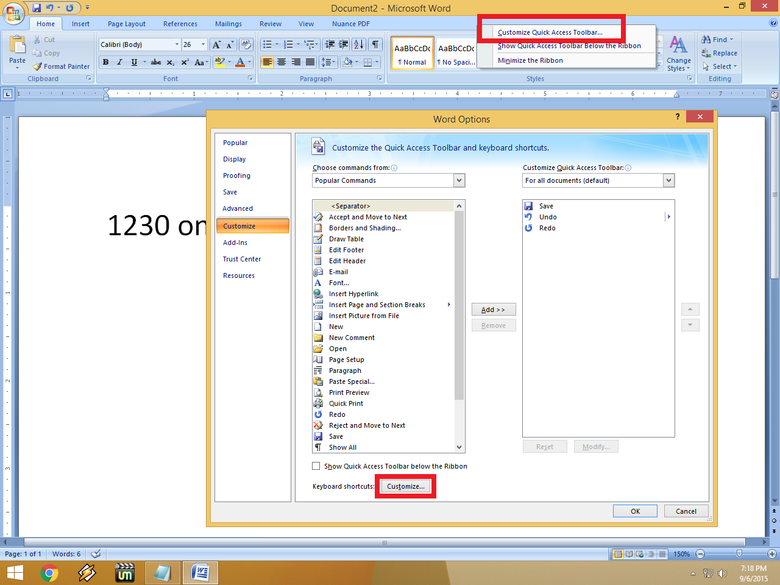Viewport: 780px width, 585px height.
Task: Click the commands list scrollbar down arrow
Action: click(459, 447)
